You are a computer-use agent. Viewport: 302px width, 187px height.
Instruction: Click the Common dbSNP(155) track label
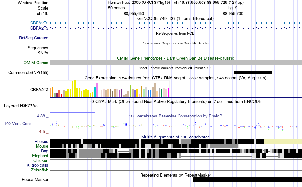click(28, 72)
